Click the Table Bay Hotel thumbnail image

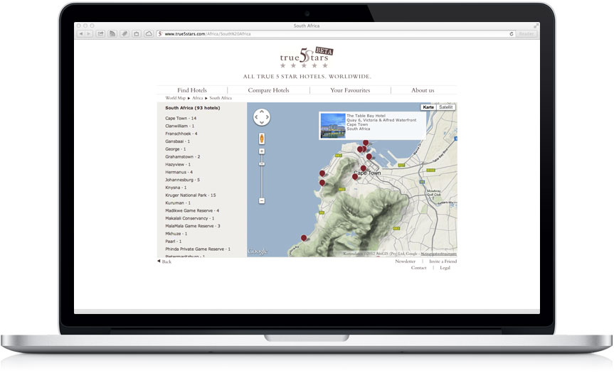pos(332,126)
